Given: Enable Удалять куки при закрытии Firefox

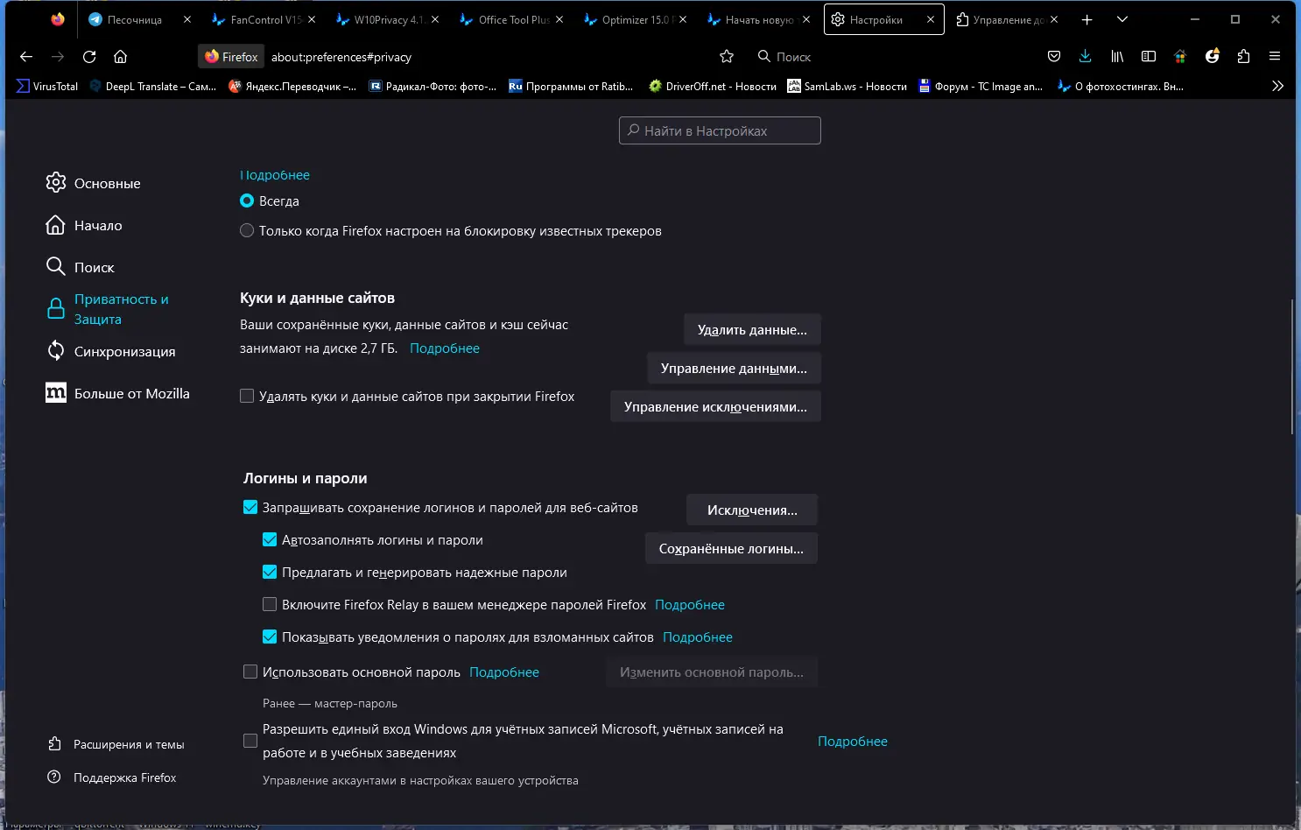Looking at the screenshot, I should [247, 397].
